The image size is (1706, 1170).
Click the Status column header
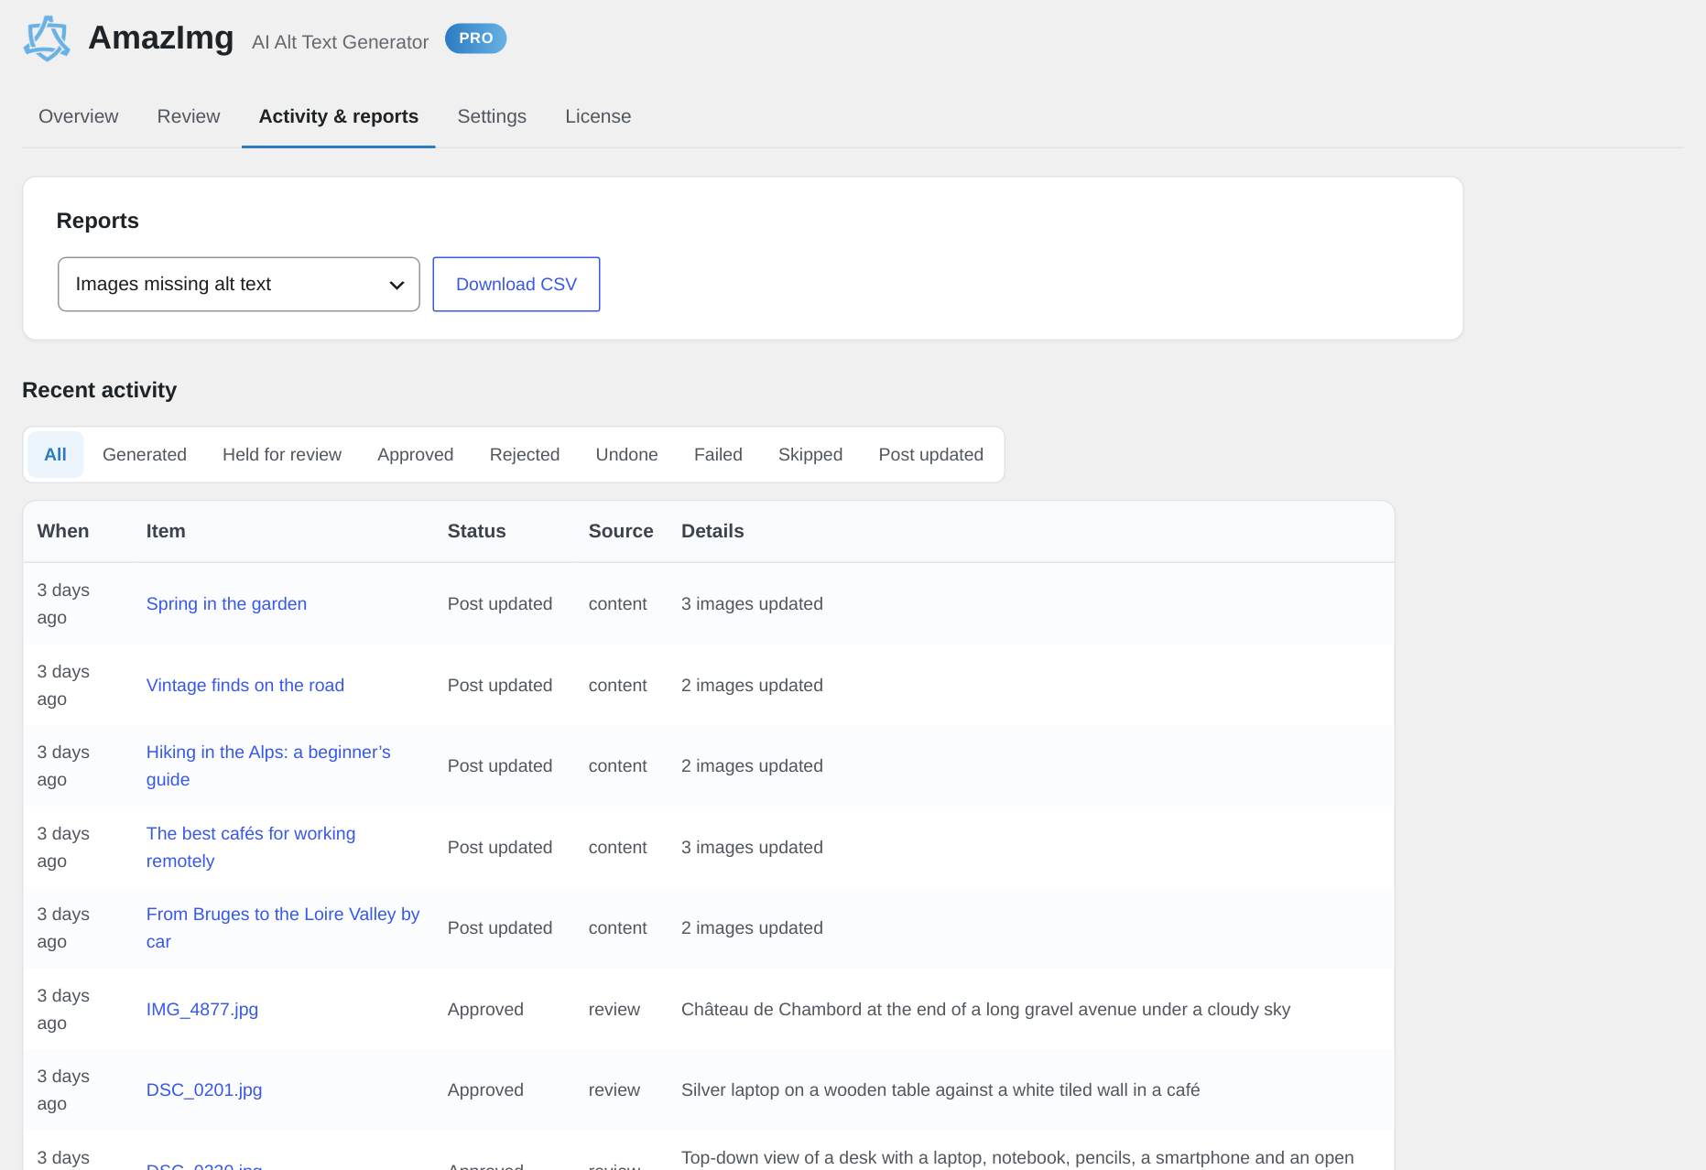477,531
